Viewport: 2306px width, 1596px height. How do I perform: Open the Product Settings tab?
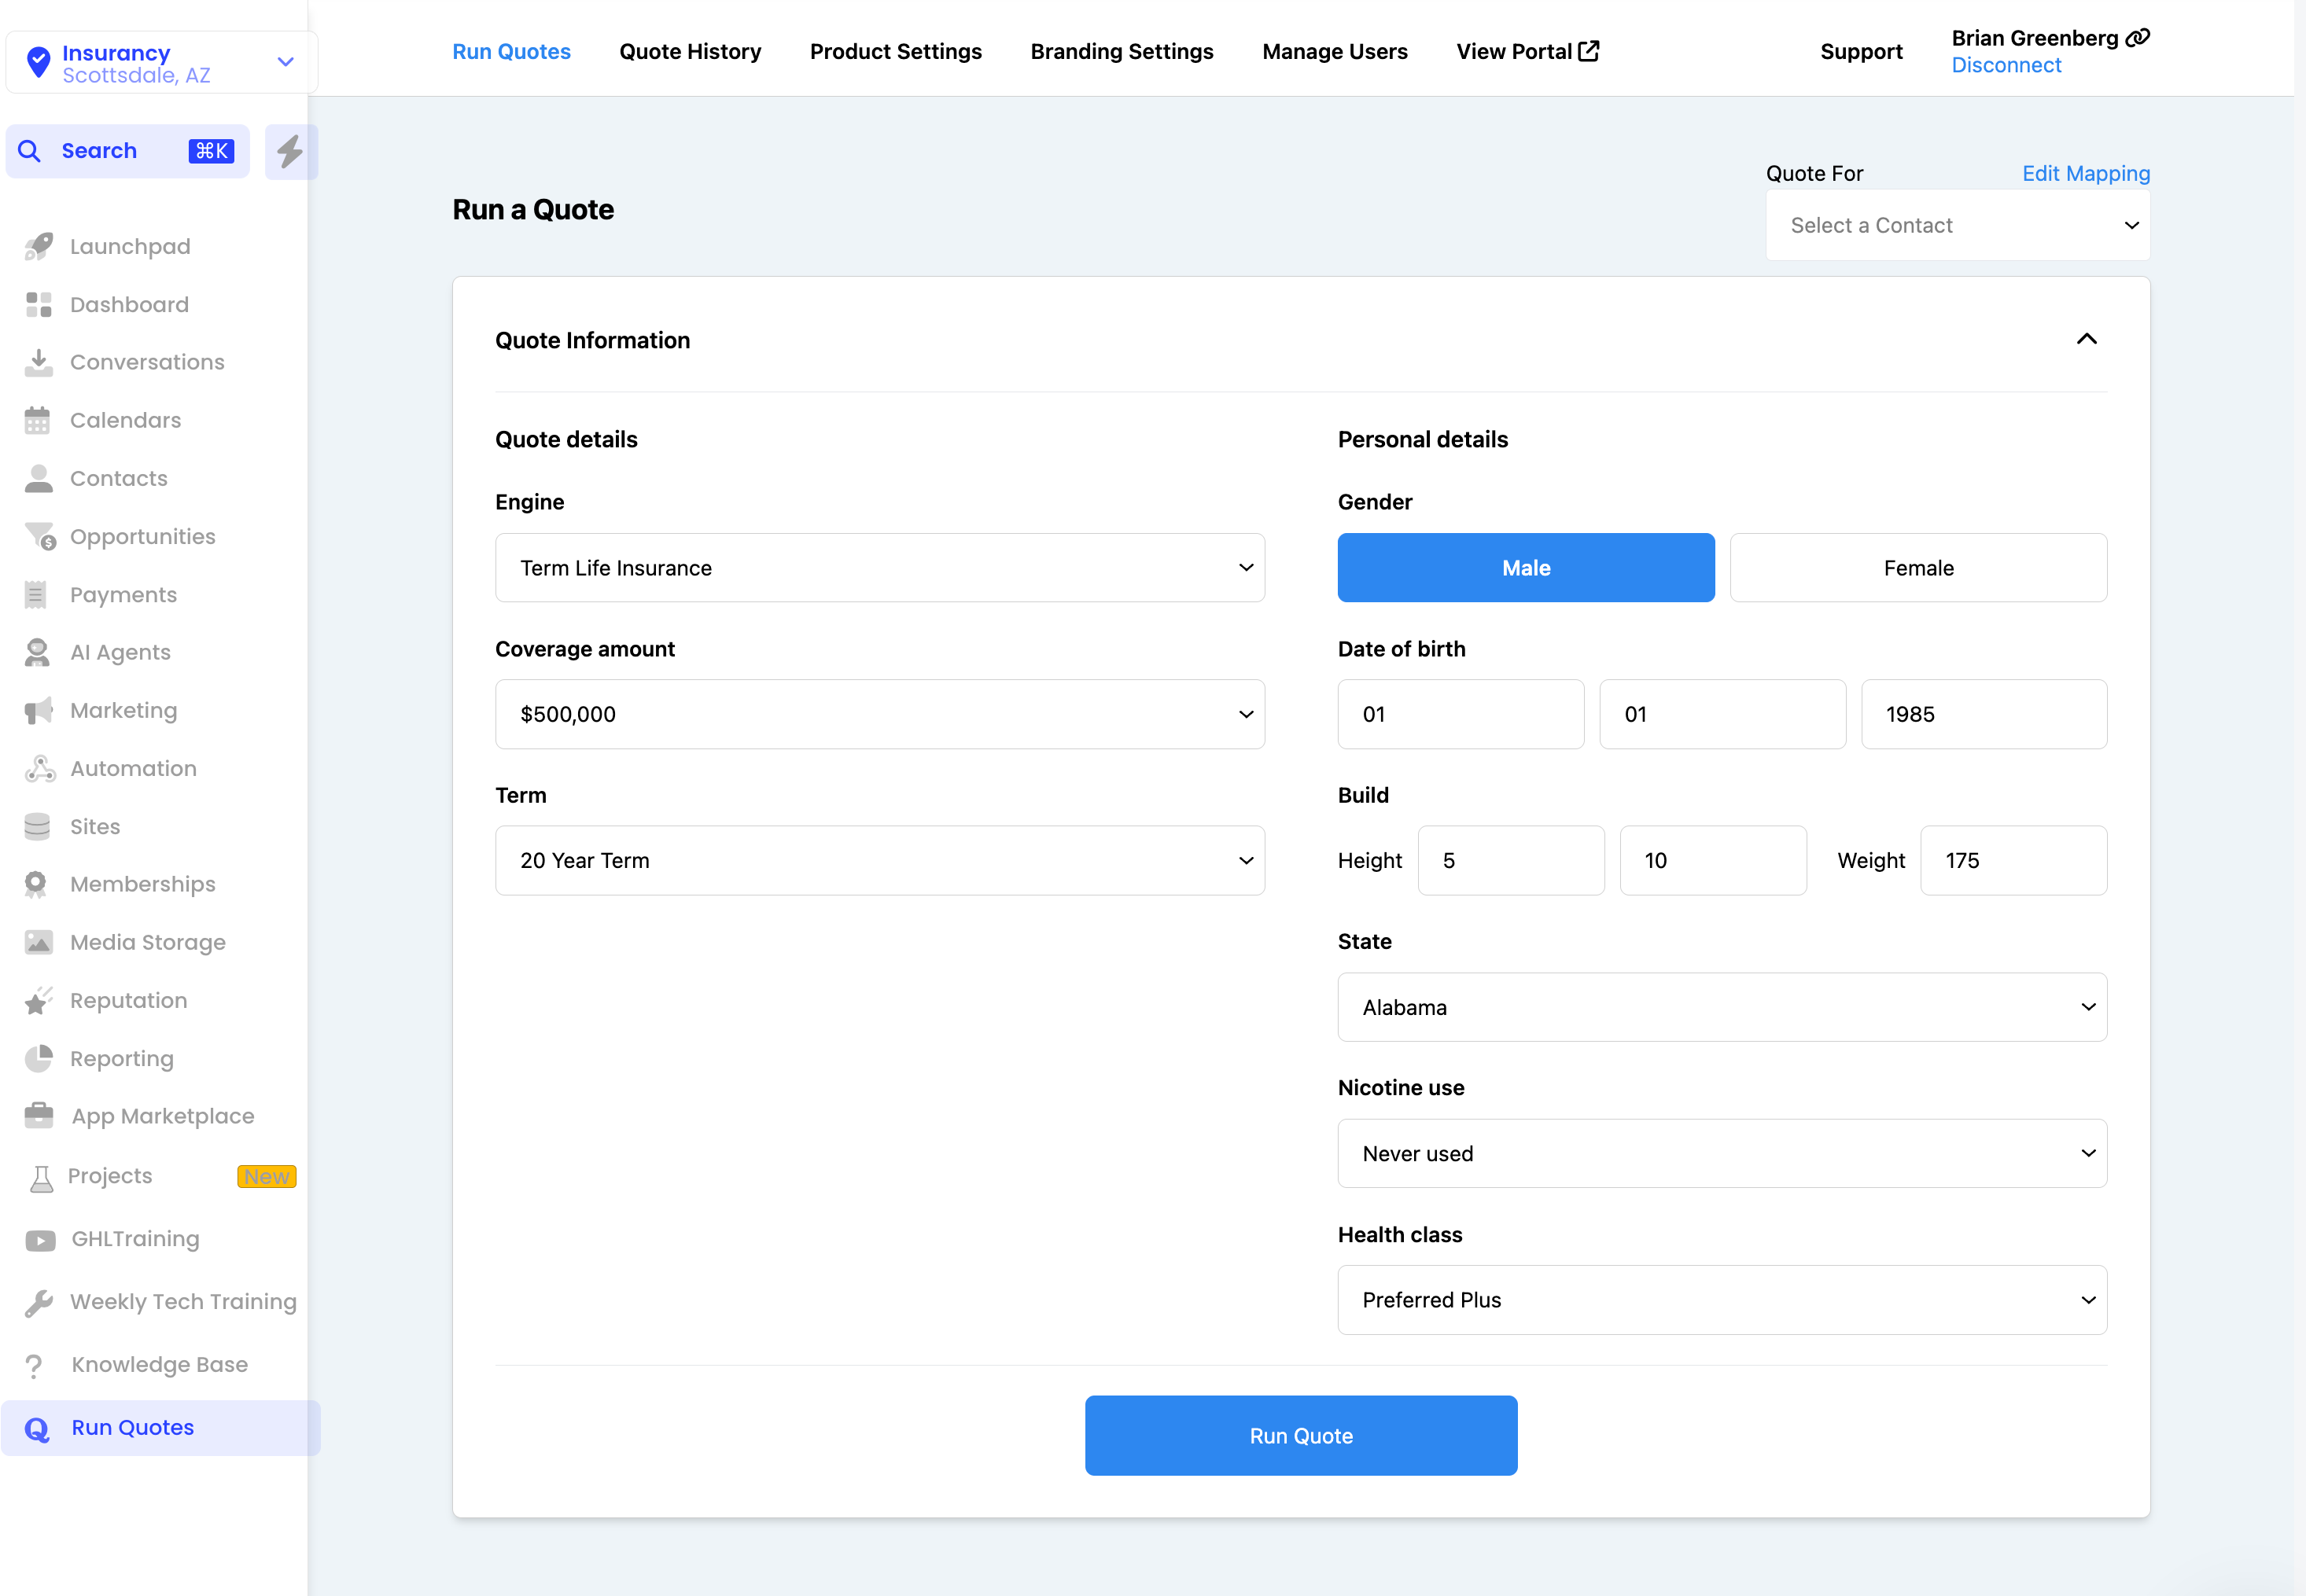point(895,51)
